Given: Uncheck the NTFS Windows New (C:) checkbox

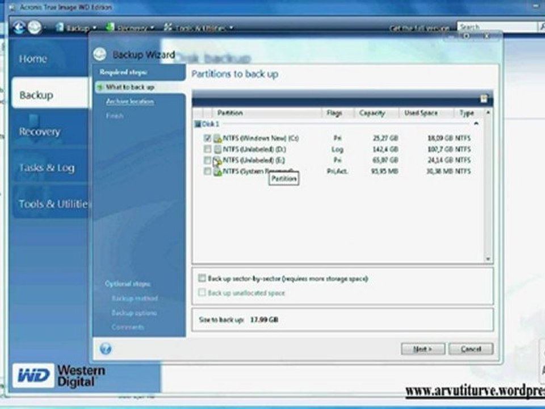Looking at the screenshot, I should (208, 138).
